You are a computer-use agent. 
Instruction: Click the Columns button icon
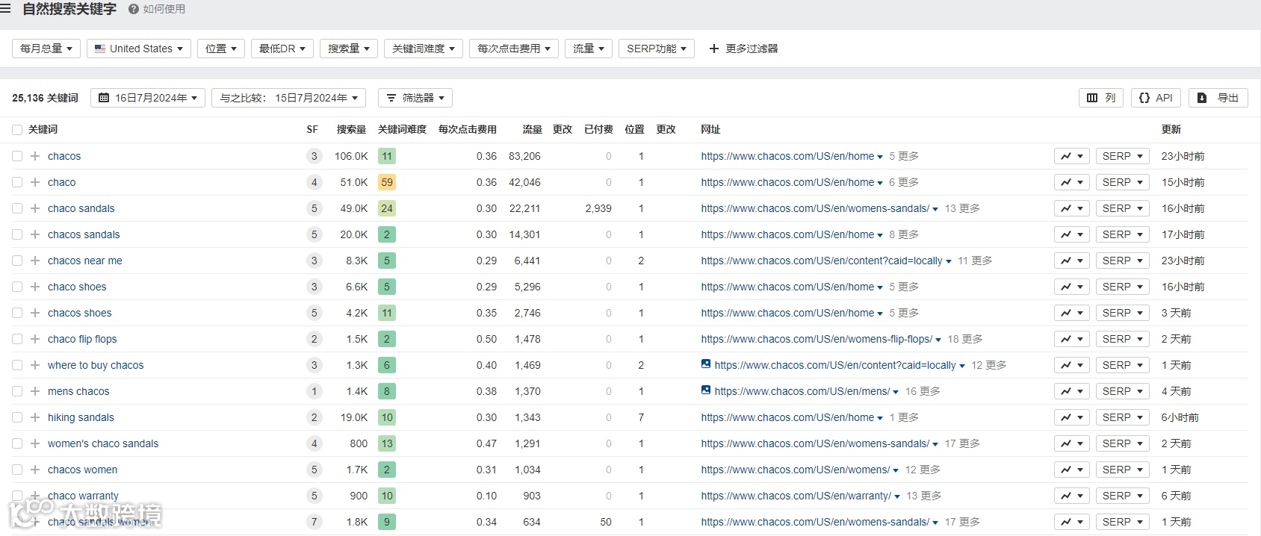pyautogui.click(x=1092, y=98)
